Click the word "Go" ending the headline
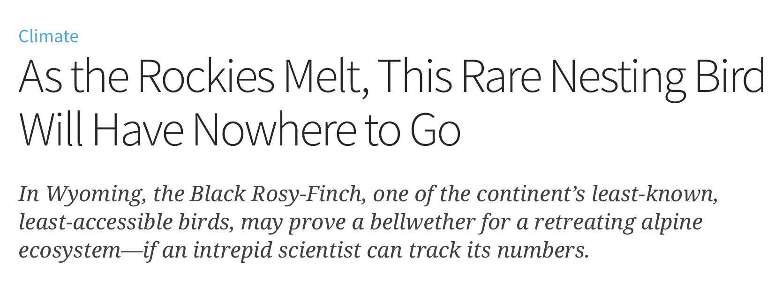 click(x=436, y=130)
